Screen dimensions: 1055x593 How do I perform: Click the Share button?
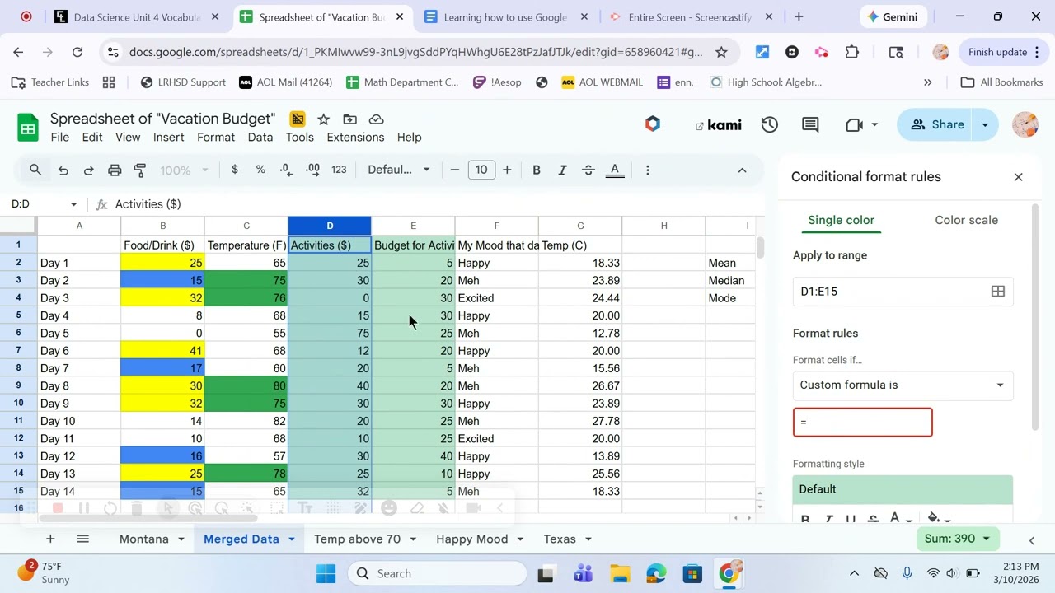(936, 125)
